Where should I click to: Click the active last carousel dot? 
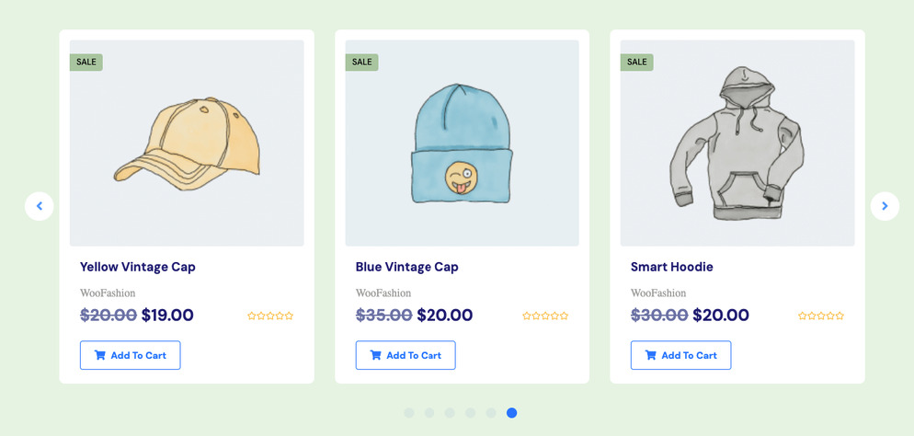coord(511,413)
